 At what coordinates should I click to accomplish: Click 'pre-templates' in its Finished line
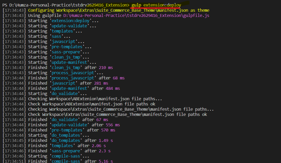click(x=67, y=130)
